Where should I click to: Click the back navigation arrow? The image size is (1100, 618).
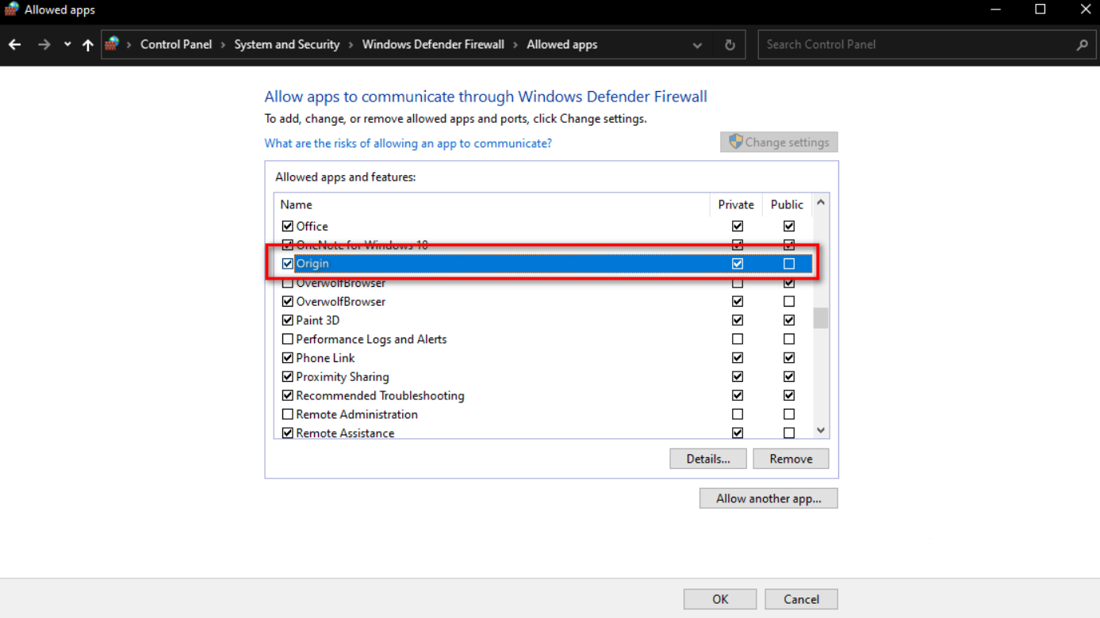(14, 44)
